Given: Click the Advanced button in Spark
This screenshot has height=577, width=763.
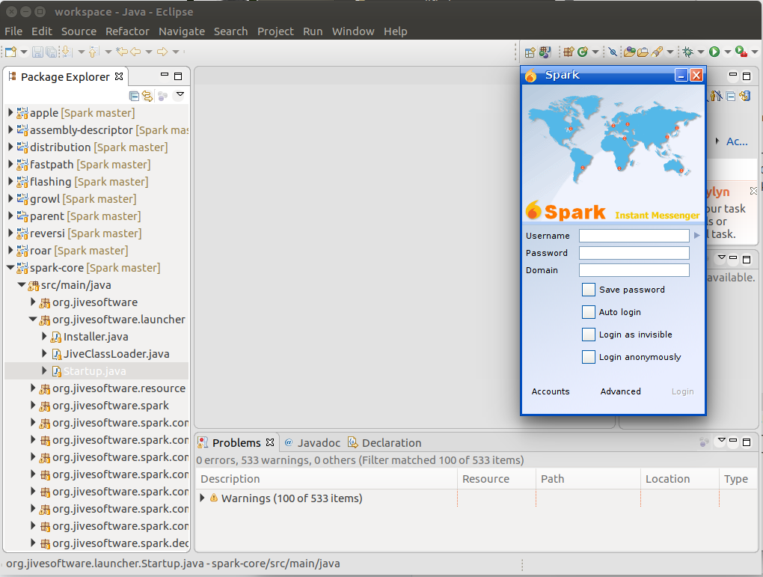Looking at the screenshot, I should 620,391.
